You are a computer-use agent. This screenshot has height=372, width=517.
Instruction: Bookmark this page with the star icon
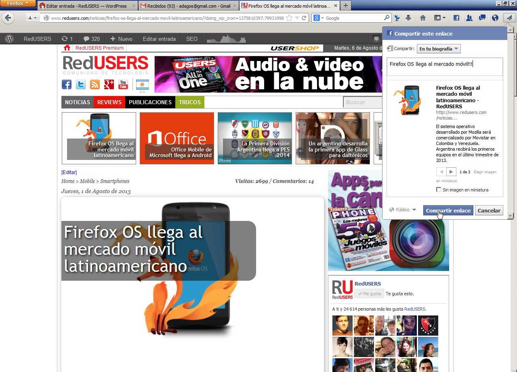click(x=289, y=18)
